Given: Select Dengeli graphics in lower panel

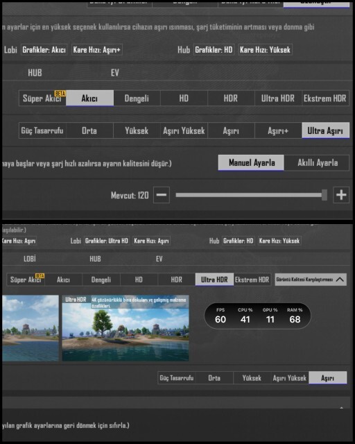Looking at the screenshot, I should point(101,280).
